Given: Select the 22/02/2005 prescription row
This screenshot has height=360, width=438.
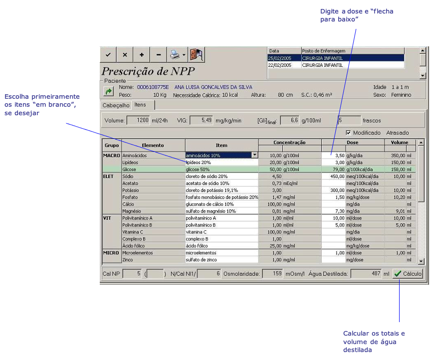Looking at the screenshot, I should pos(336,65).
